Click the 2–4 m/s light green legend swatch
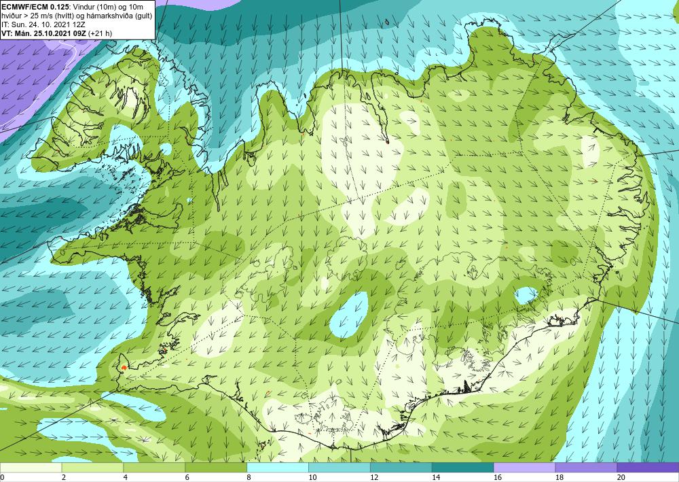679x482 pixels. tap(92, 467)
